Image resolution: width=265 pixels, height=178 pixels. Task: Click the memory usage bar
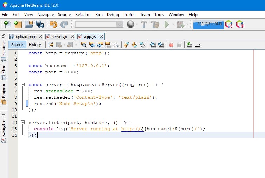coord(208,24)
